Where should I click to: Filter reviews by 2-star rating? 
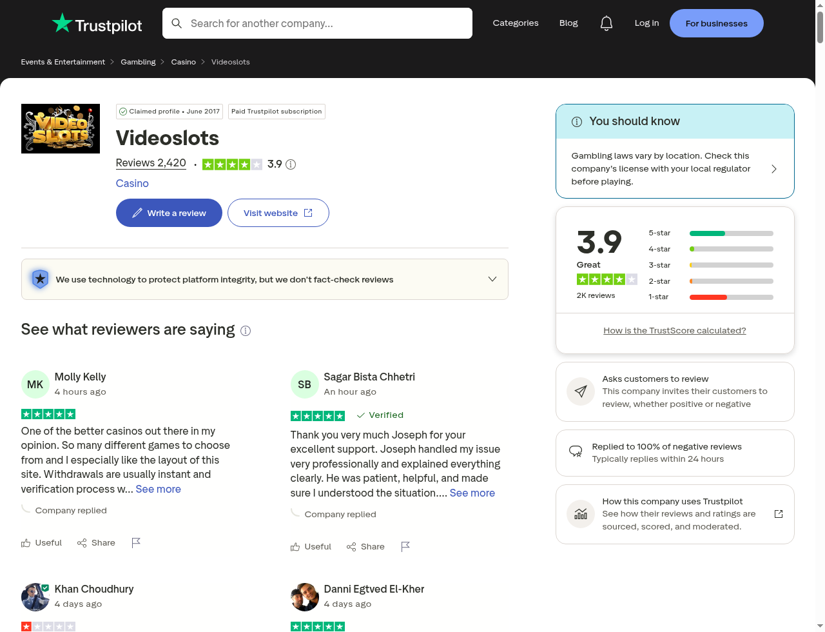[711, 281]
